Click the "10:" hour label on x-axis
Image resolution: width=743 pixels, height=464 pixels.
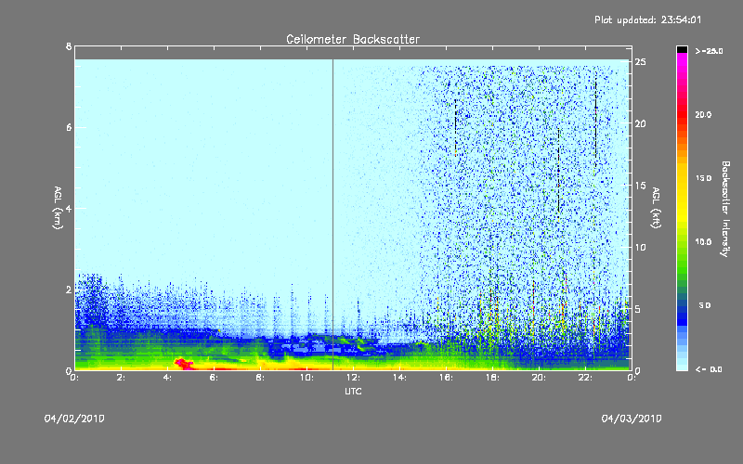(307, 378)
